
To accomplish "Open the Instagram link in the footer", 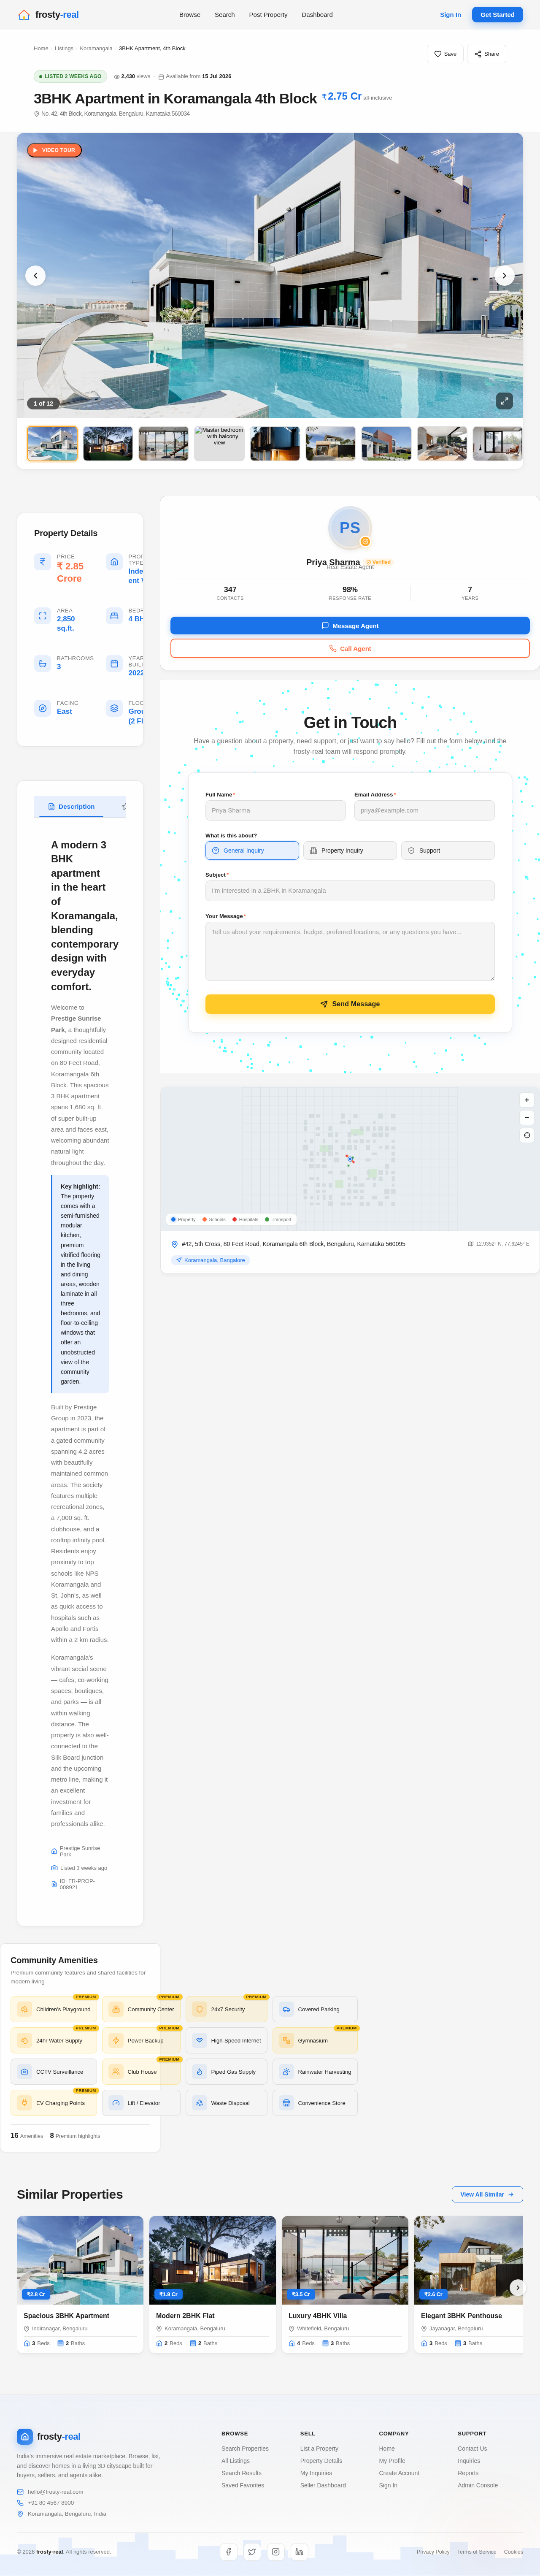I will (x=276, y=2551).
